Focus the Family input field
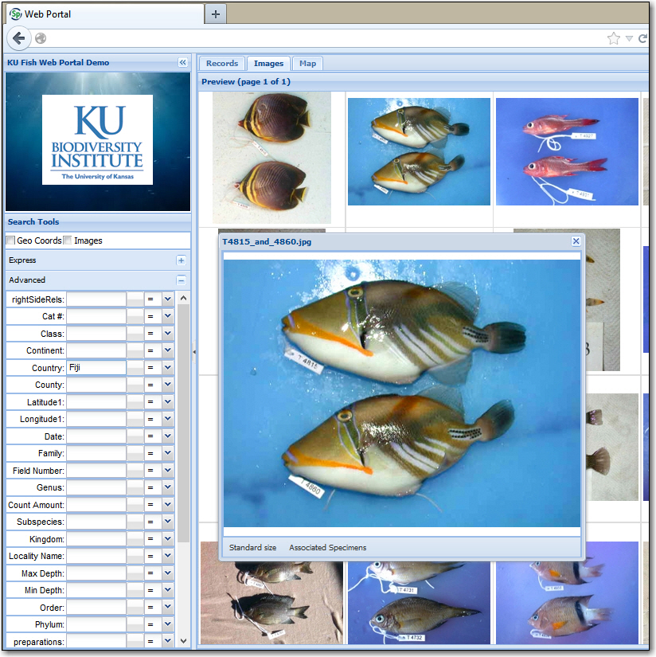 (x=96, y=453)
